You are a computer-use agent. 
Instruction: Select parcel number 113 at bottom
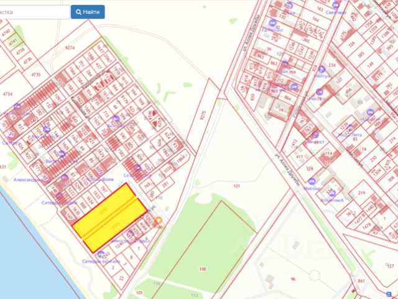click(195, 295)
